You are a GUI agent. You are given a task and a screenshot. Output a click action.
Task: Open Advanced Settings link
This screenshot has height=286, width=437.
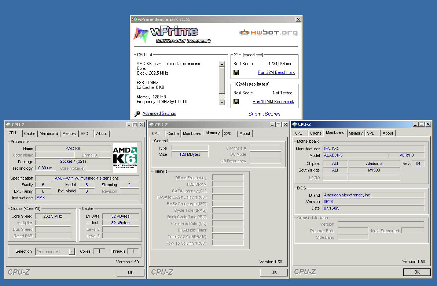point(159,113)
